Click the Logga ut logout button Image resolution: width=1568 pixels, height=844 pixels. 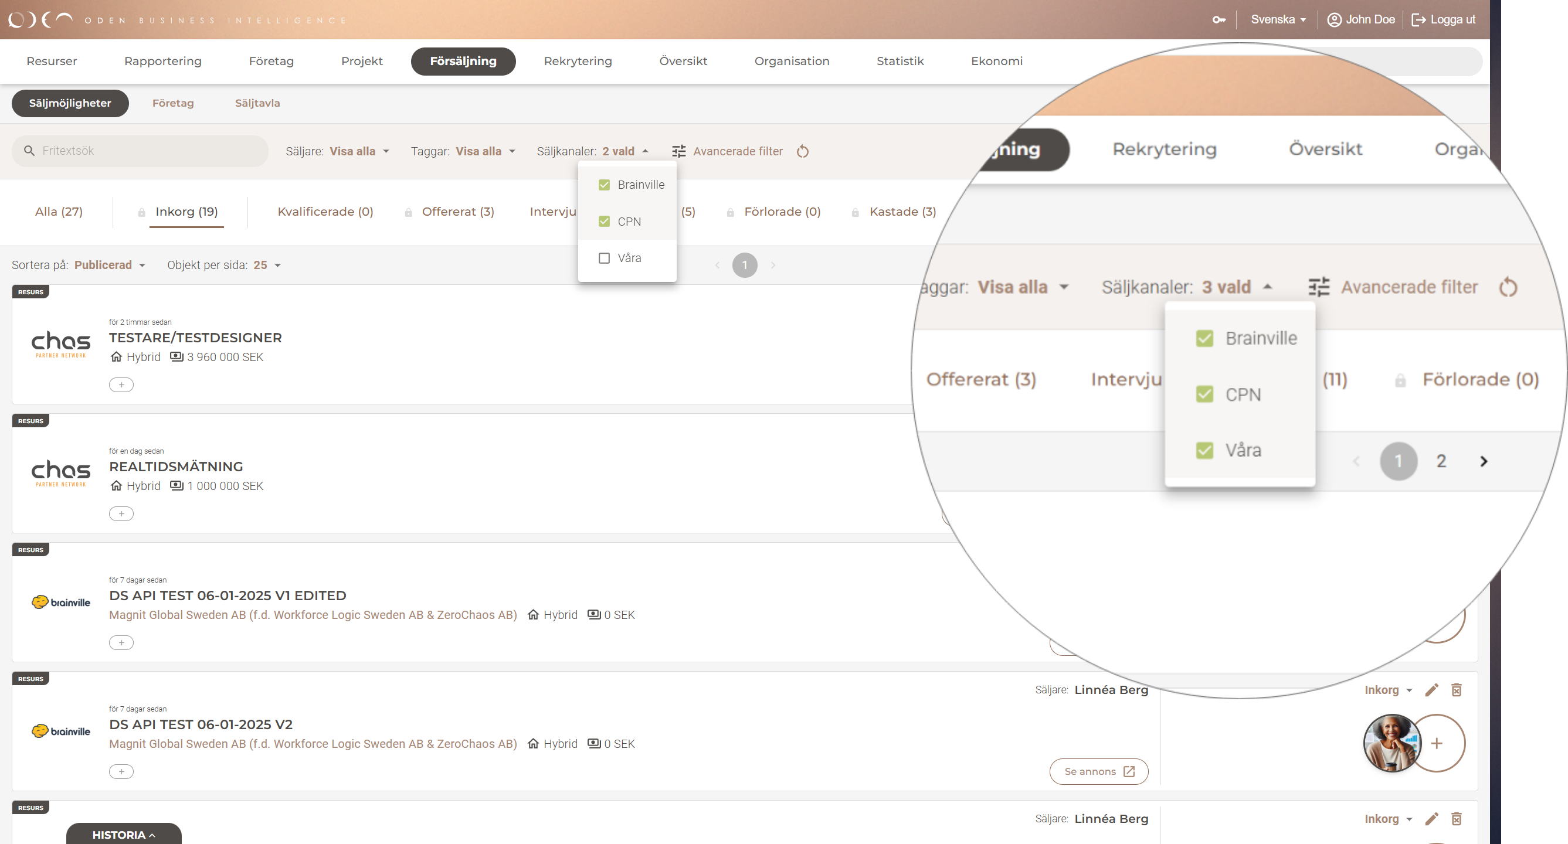point(1443,19)
